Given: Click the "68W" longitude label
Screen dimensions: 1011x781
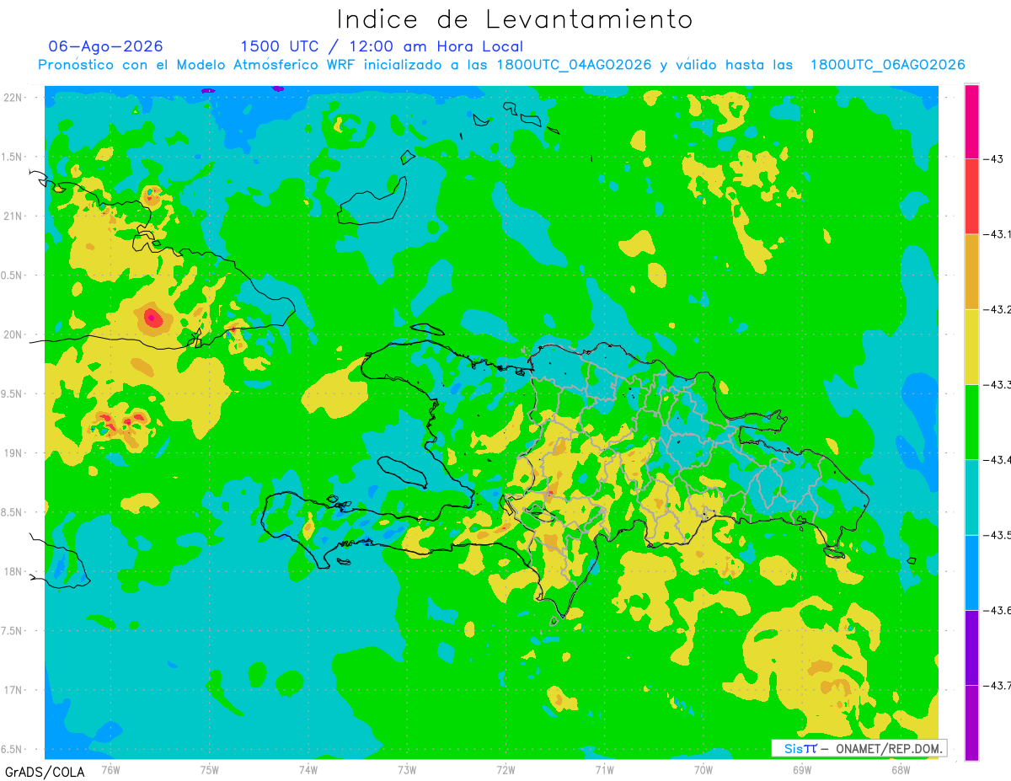Looking at the screenshot, I should pos(901,769).
